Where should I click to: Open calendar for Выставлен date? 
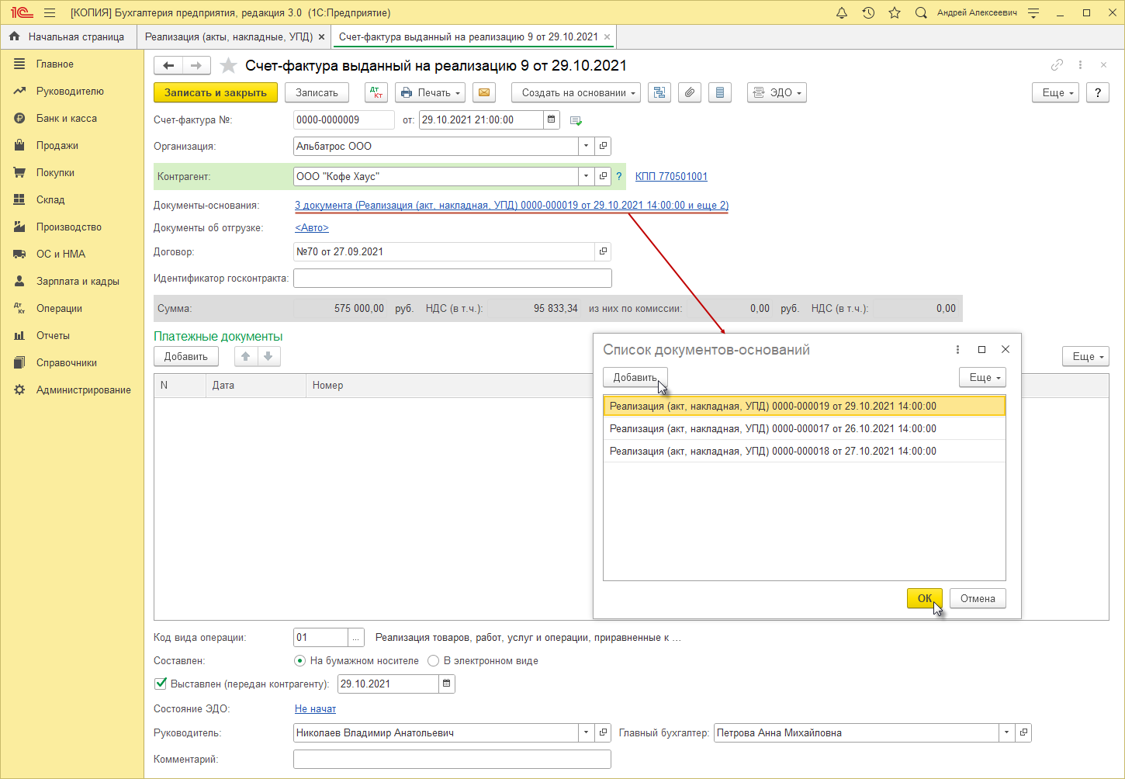coord(447,684)
